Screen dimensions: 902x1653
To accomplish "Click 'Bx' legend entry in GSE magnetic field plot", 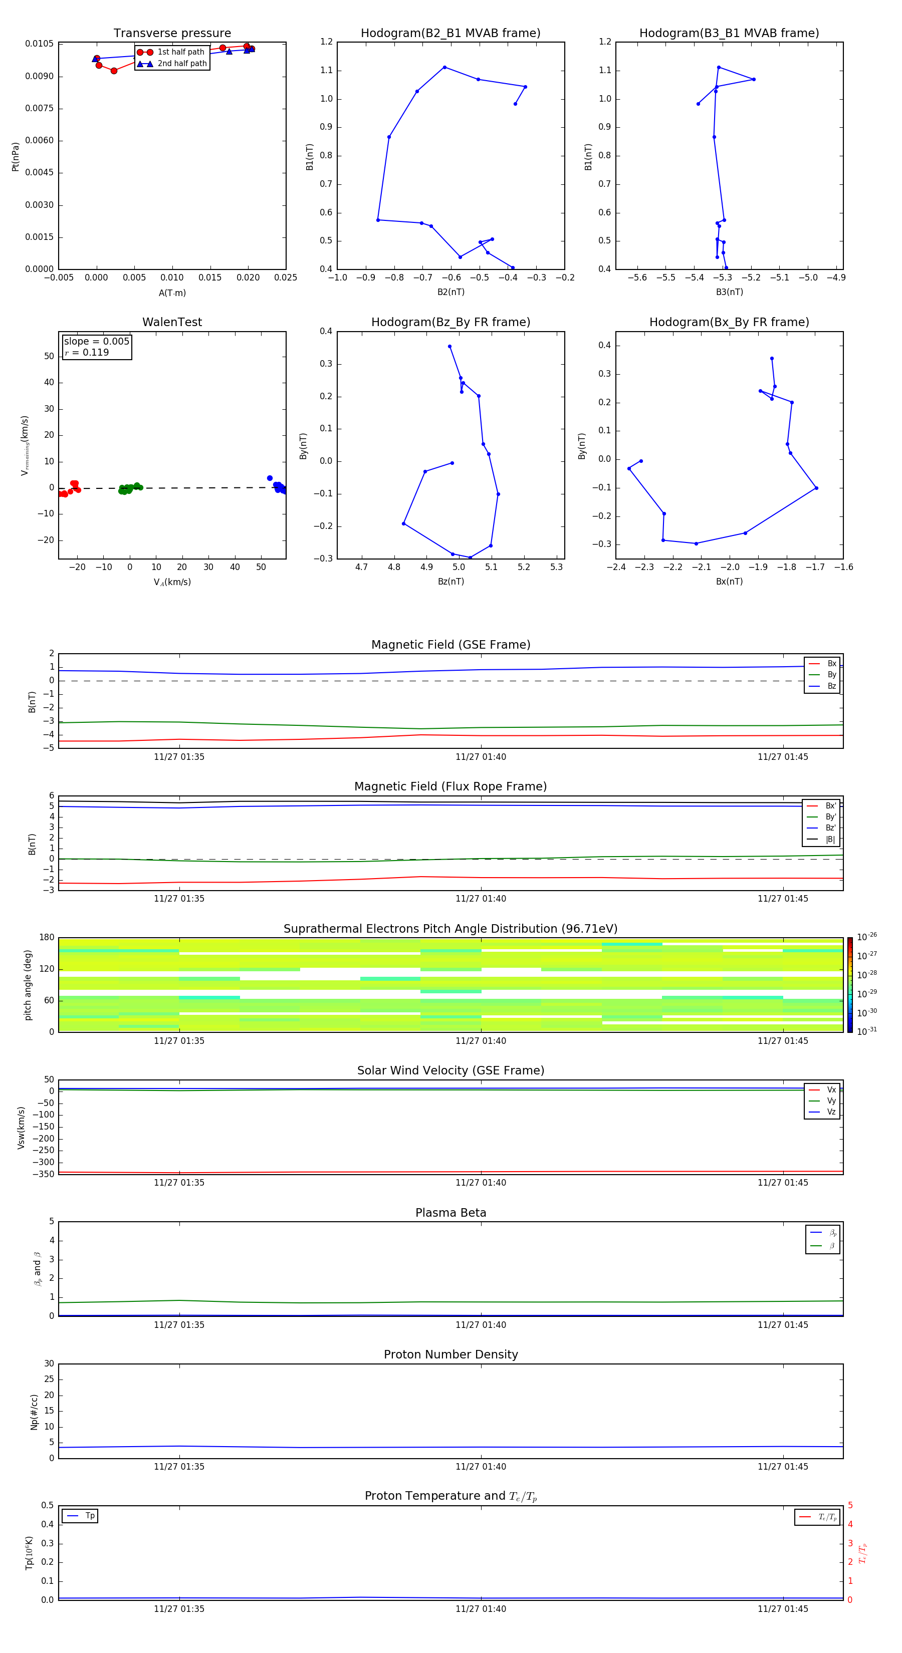I will [822, 664].
